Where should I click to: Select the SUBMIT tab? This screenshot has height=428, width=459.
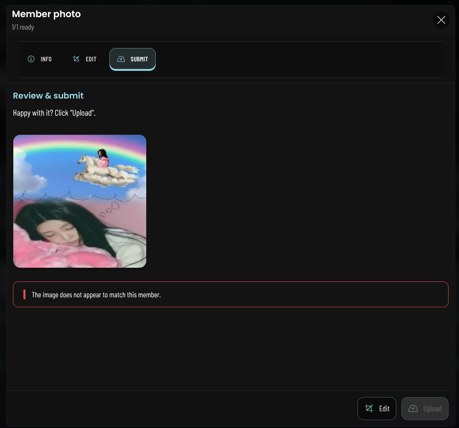click(x=133, y=59)
